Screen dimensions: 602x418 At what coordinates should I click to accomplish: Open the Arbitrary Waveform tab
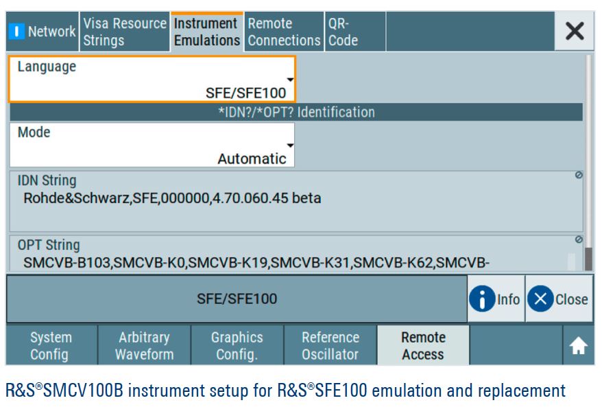pos(145,345)
